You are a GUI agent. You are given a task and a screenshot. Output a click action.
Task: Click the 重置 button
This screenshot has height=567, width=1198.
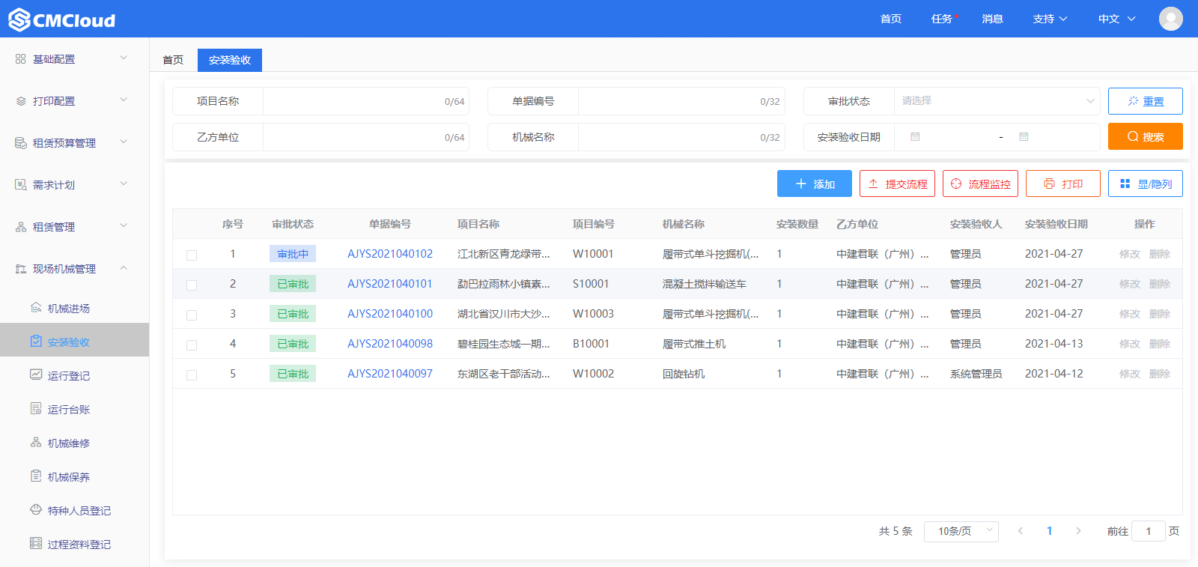[1146, 101]
